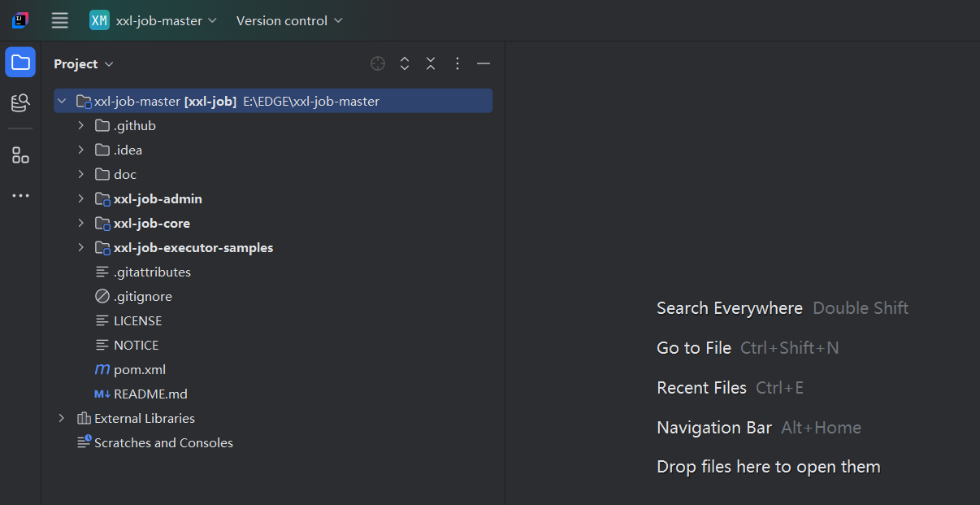Select the NOTICE file
Screen dimensions: 980x505
coord(273,346)
